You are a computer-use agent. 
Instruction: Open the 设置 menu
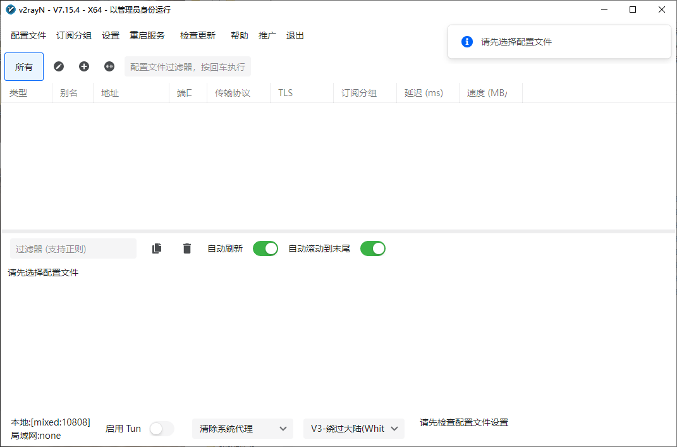[x=111, y=35]
